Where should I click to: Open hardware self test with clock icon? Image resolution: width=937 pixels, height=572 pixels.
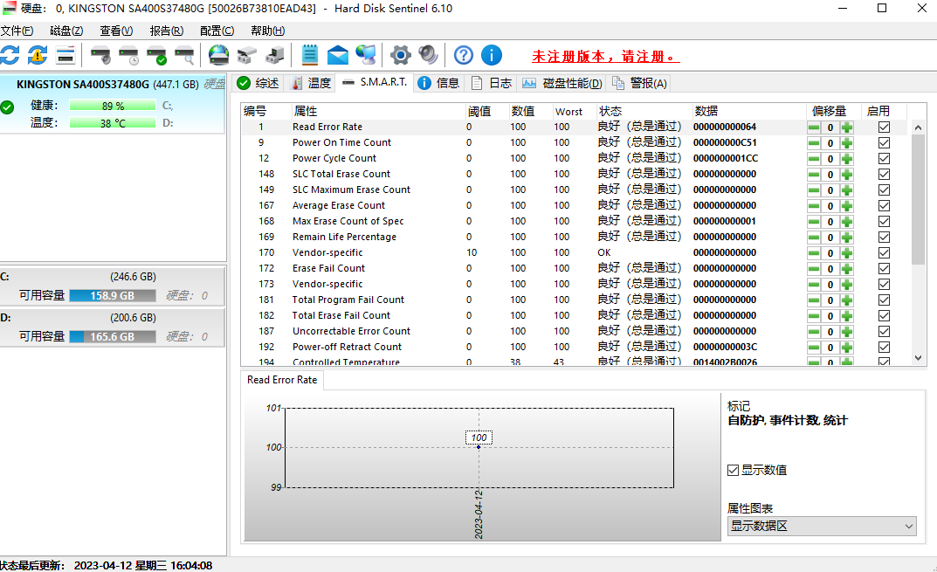128,54
